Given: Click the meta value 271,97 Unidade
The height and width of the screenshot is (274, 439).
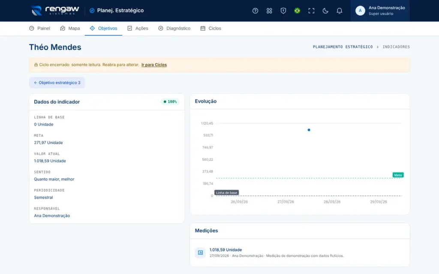Looking at the screenshot, I should tap(48, 143).
